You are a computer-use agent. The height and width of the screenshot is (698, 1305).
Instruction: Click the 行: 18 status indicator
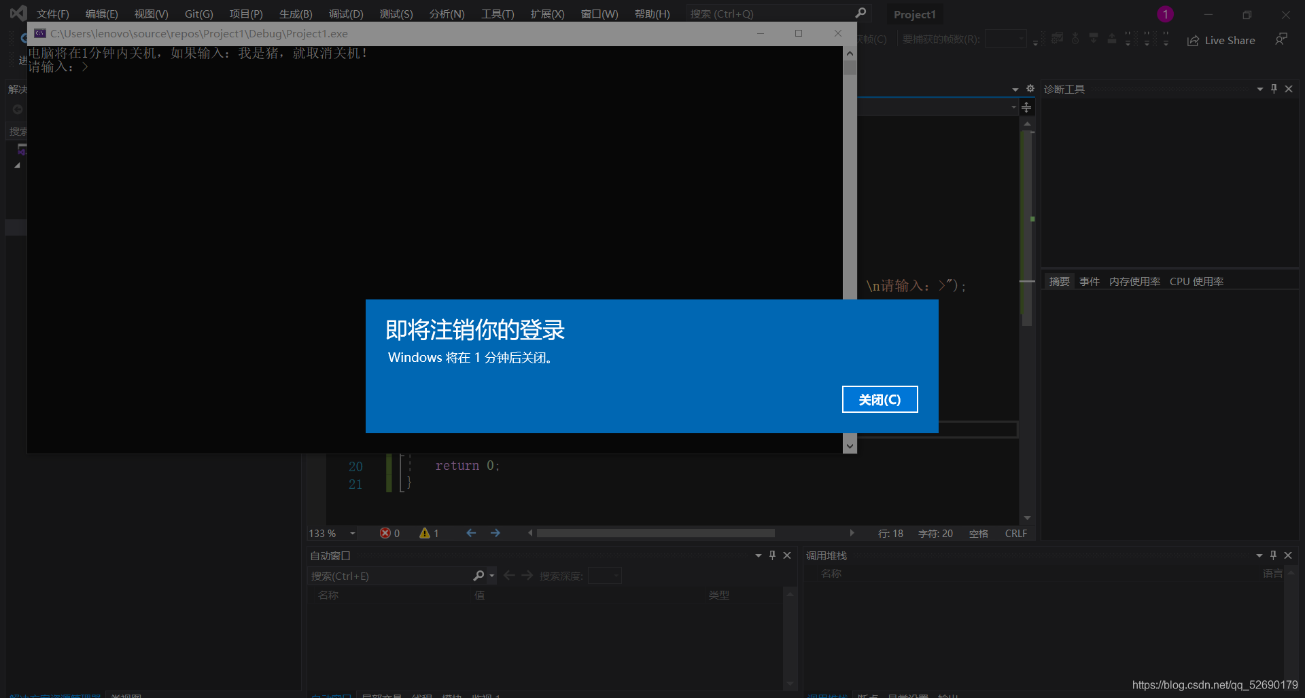(x=890, y=534)
